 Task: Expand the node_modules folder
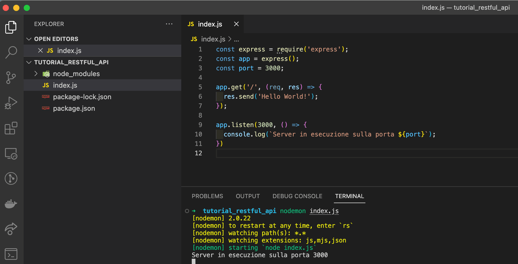click(36, 74)
